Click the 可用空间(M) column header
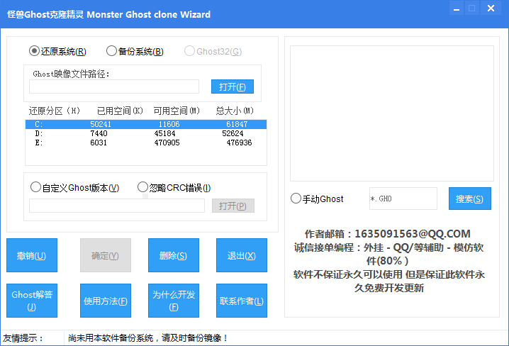The height and width of the screenshot is (346, 509). [177, 111]
